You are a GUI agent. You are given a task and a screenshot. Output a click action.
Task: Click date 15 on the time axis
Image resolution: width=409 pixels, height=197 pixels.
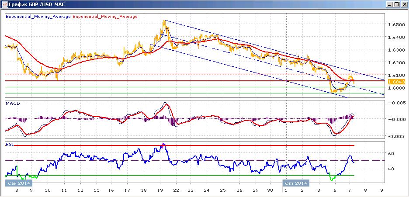(x=97, y=190)
